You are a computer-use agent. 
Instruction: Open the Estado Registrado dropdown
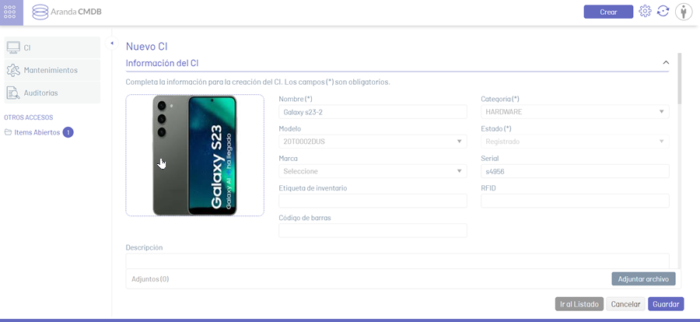coord(575,142)
